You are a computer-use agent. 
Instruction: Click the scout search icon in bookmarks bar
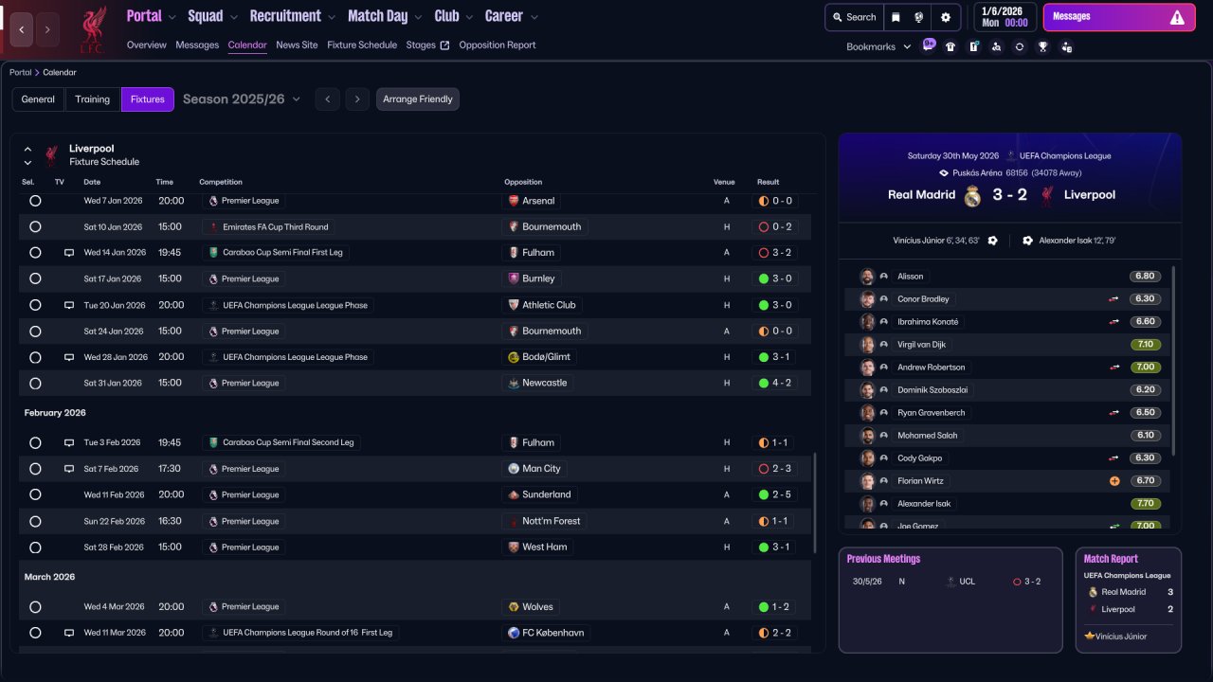(x=996, y=46)
